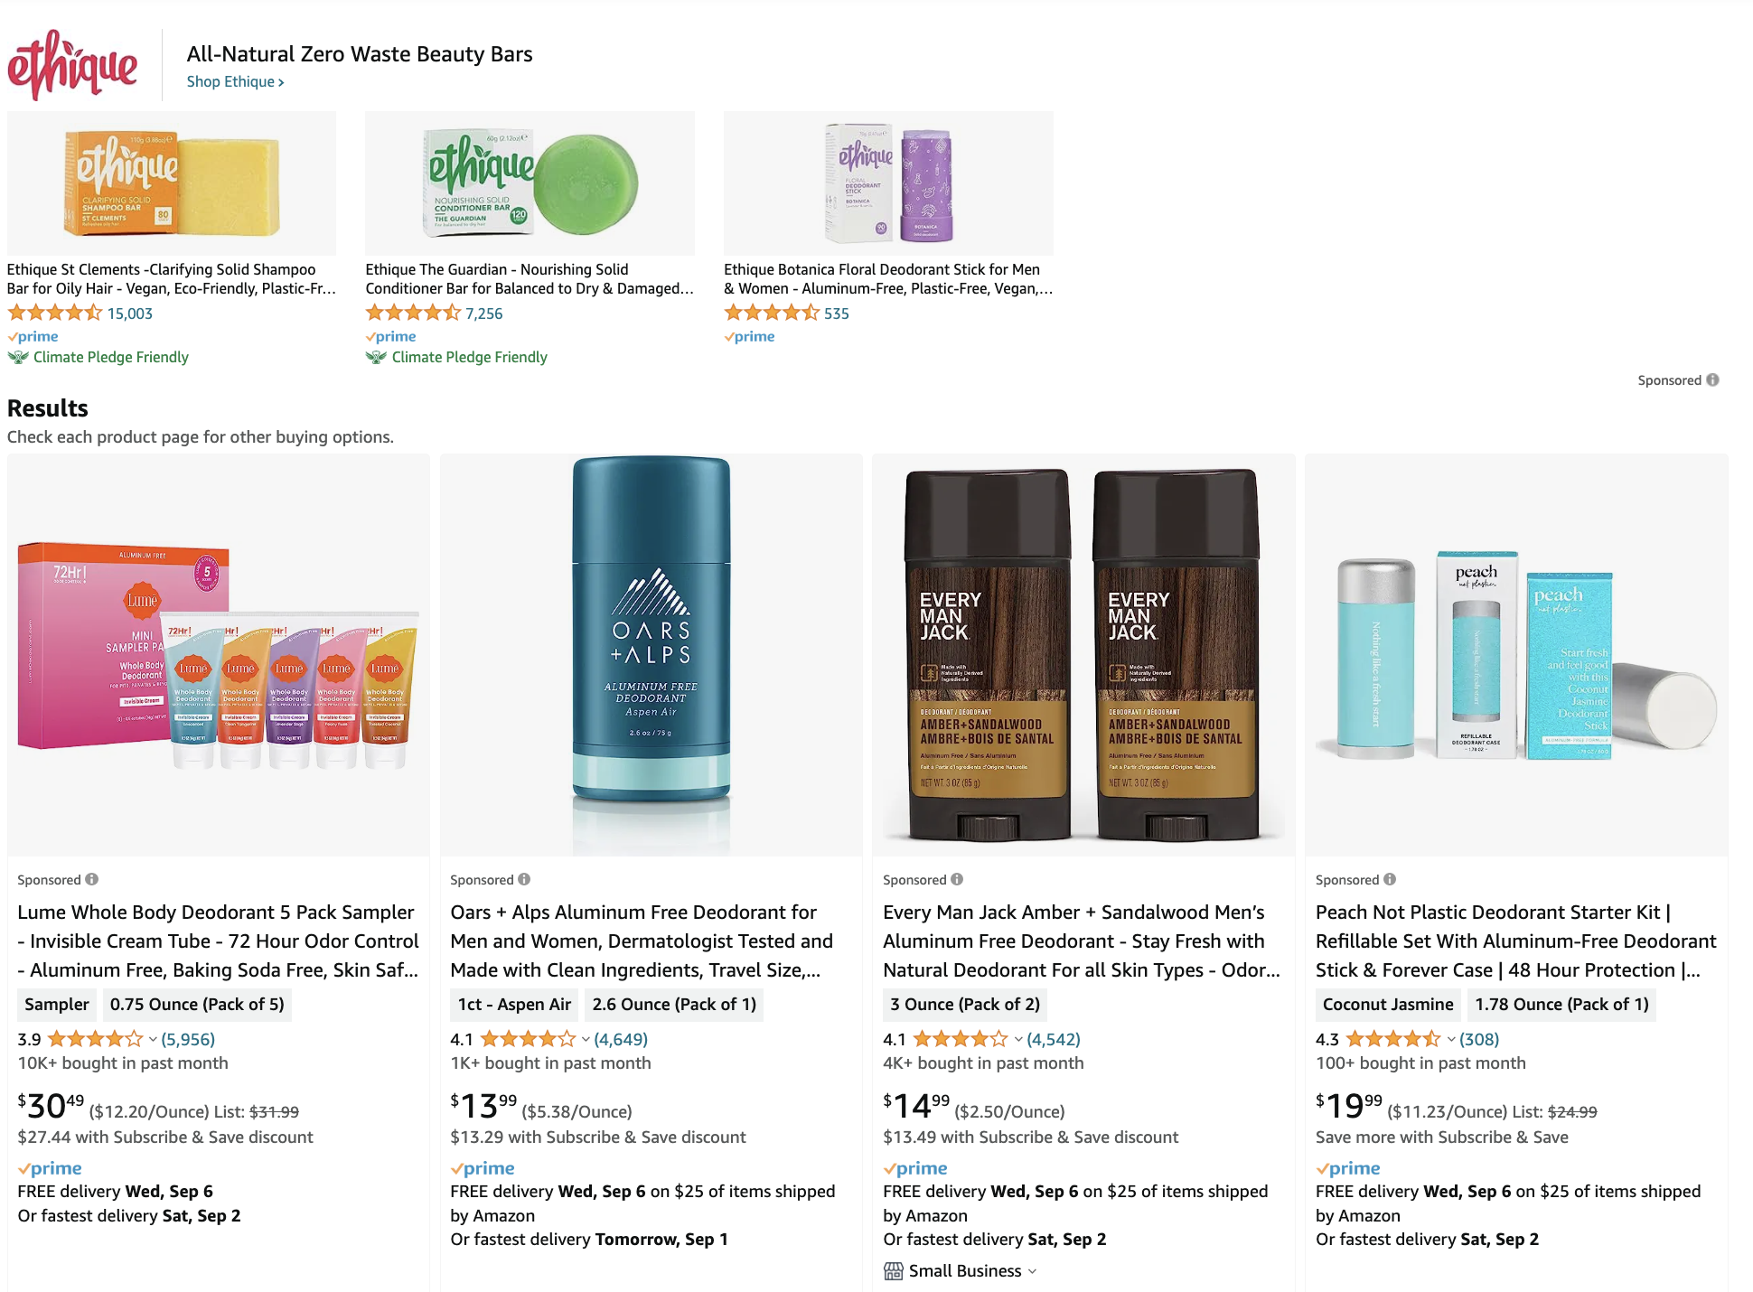Open Ethique Guardian conditioner bar thumbnail
The width and height of the screenshot is (1753, 1292).
[x=530, y=183]
